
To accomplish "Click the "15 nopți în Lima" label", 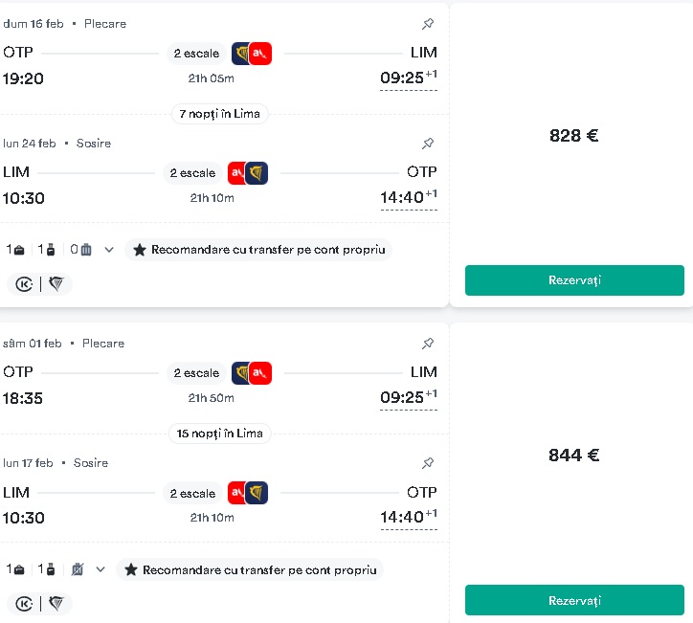I will click(219, 434).
